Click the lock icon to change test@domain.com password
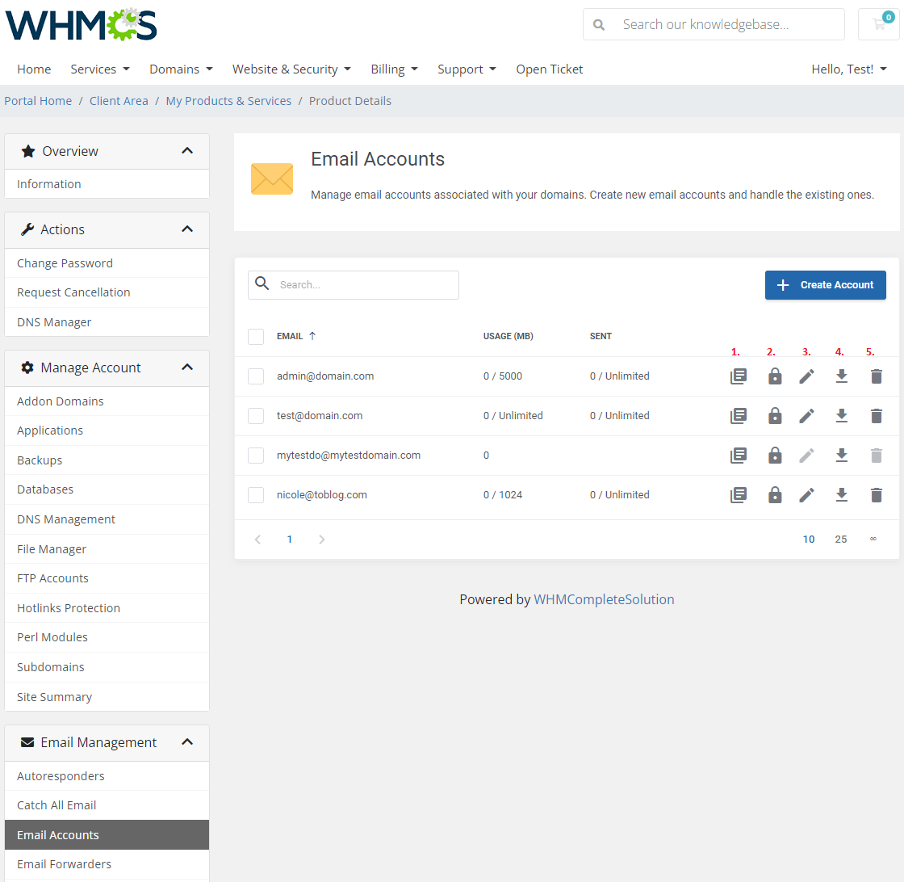Screen dimensions: 904x882 (x=775, y=415)
